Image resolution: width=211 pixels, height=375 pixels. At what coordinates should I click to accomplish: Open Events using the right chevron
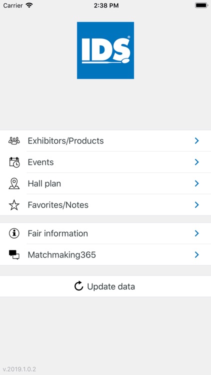pos(197,162)
